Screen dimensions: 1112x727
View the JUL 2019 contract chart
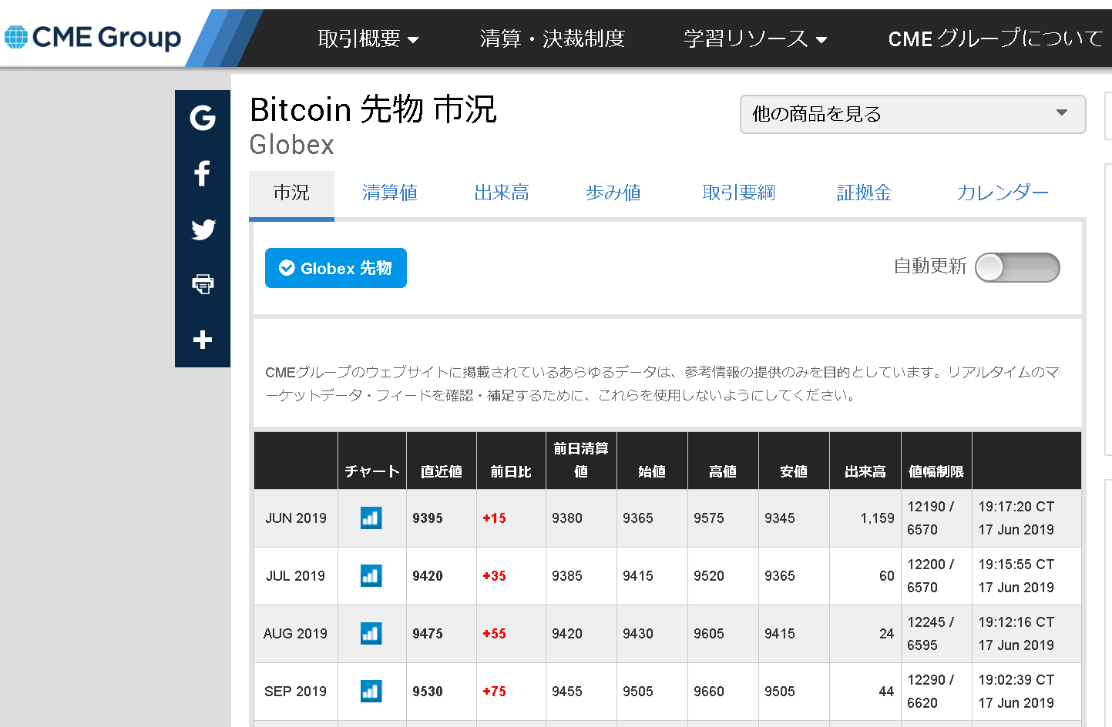coord(371,575)
